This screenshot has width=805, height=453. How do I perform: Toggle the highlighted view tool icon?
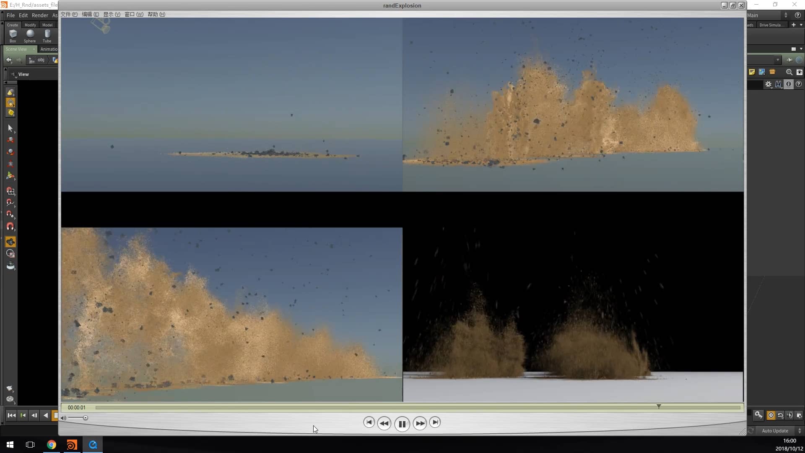10,242
